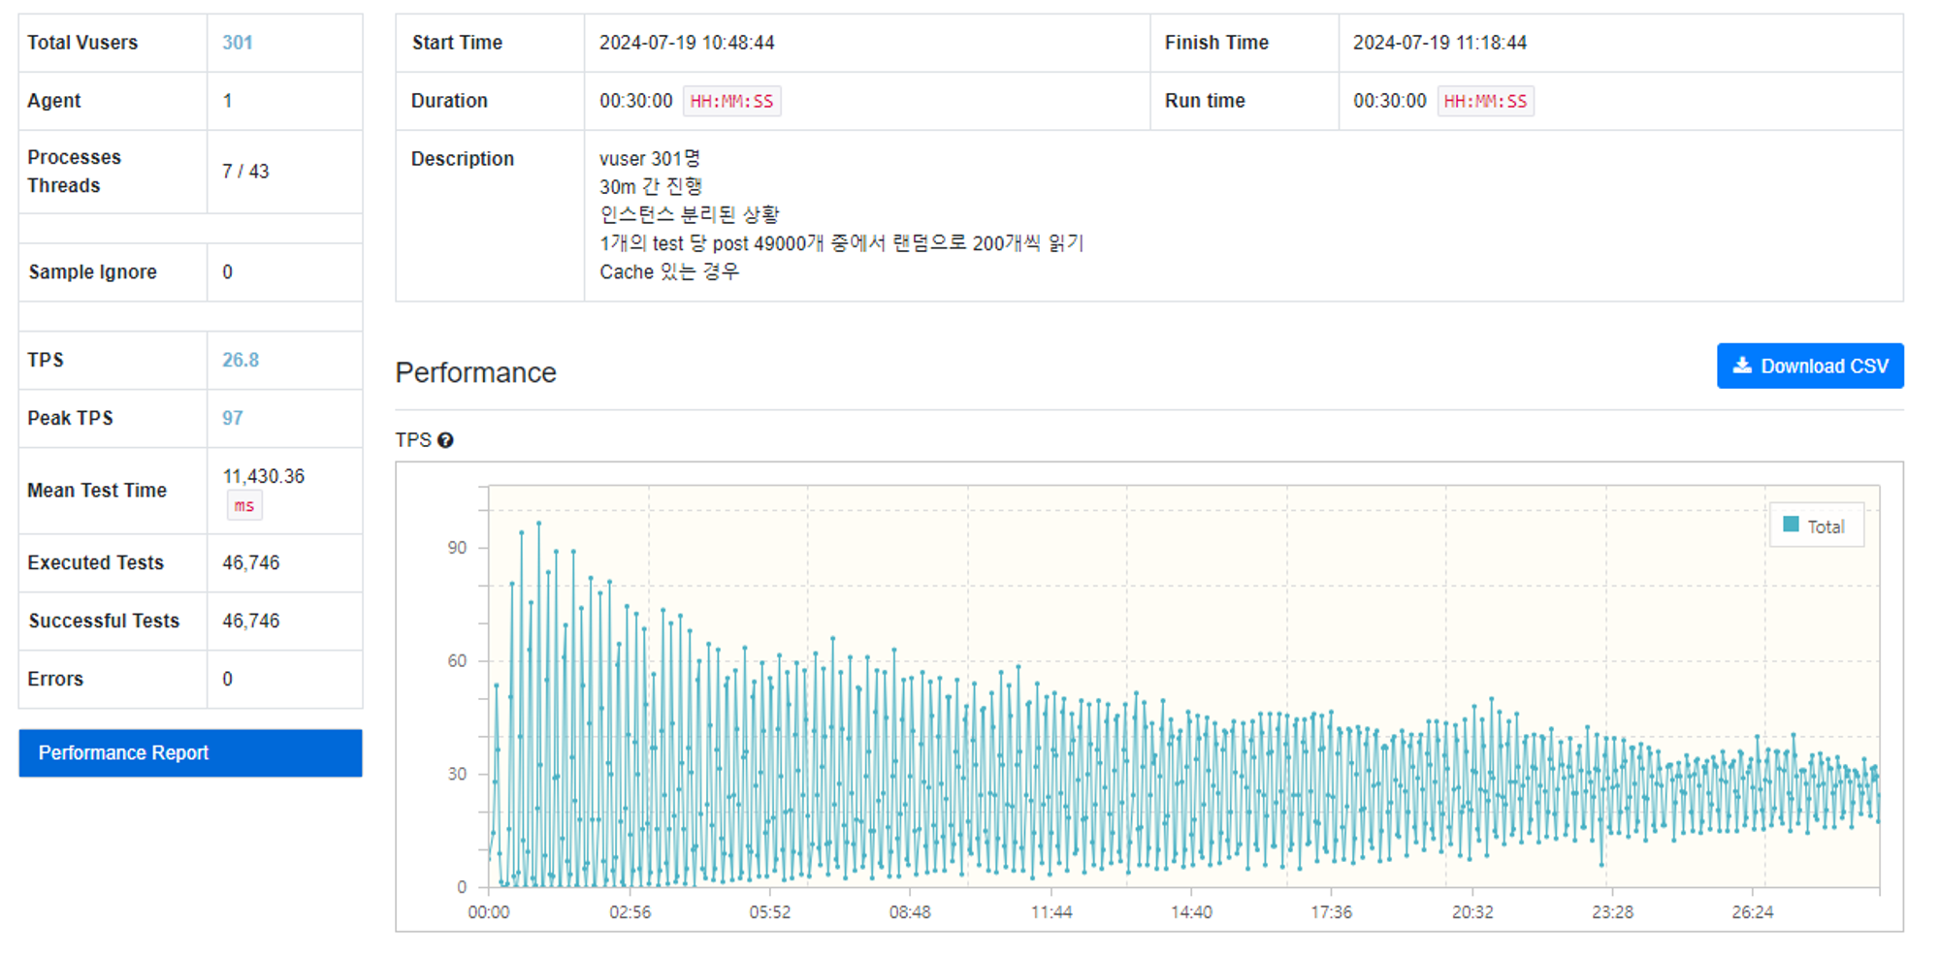Open the Performance Report button
Viewport: 1940px width, 957px height.
[x=190, y=753]
